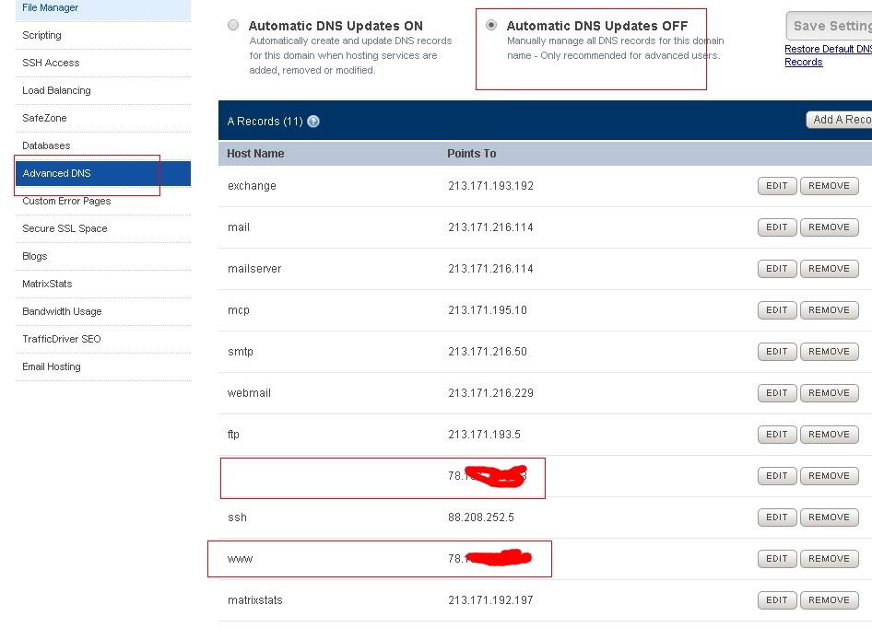Remove the ftp A record

pyautogui.click(x=830, y=435)
